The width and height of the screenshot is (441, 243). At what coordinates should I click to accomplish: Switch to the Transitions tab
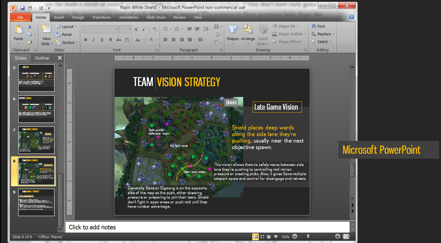tap(102, 17)
